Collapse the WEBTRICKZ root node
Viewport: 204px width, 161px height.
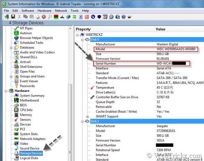point(77,35)
